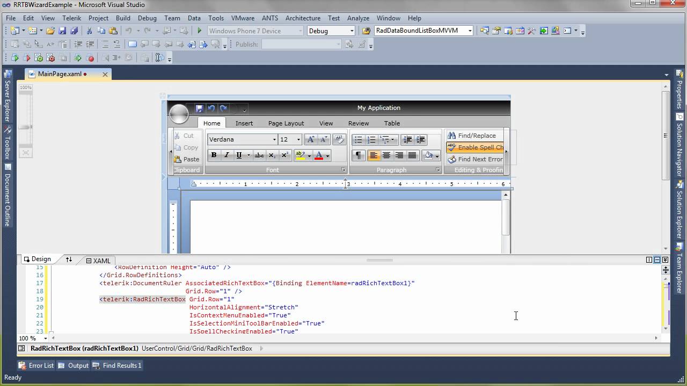687x386 pixels.
Task: Click the Find Next Error button
Action: tap(475, 159)
